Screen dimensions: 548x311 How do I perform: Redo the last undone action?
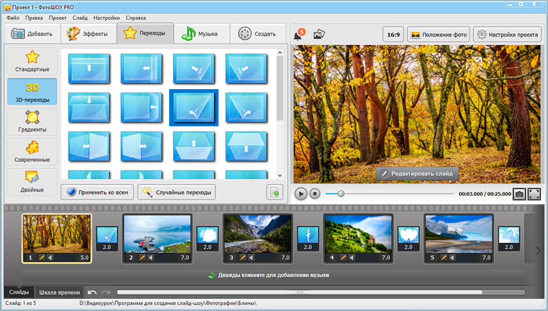point(106,292)
